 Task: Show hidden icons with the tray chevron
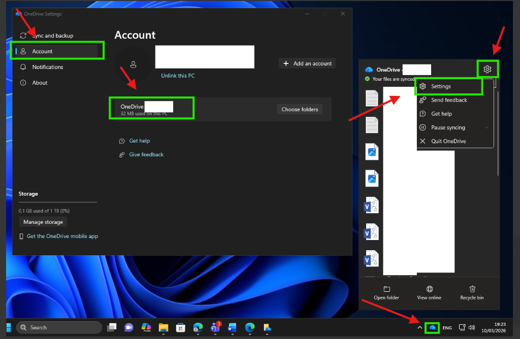pyautogui.click(x=419, y=327)
